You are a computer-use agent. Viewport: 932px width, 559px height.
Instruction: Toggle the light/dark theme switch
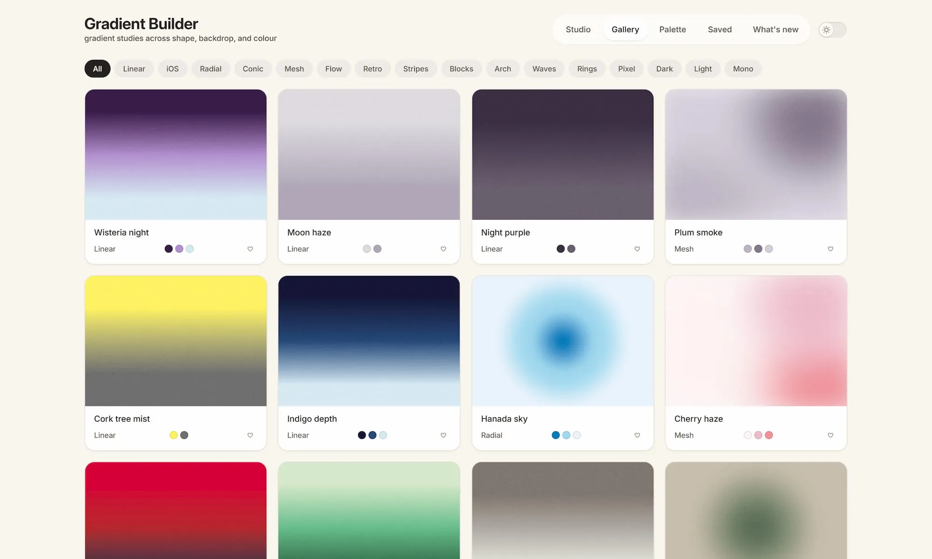833,30
